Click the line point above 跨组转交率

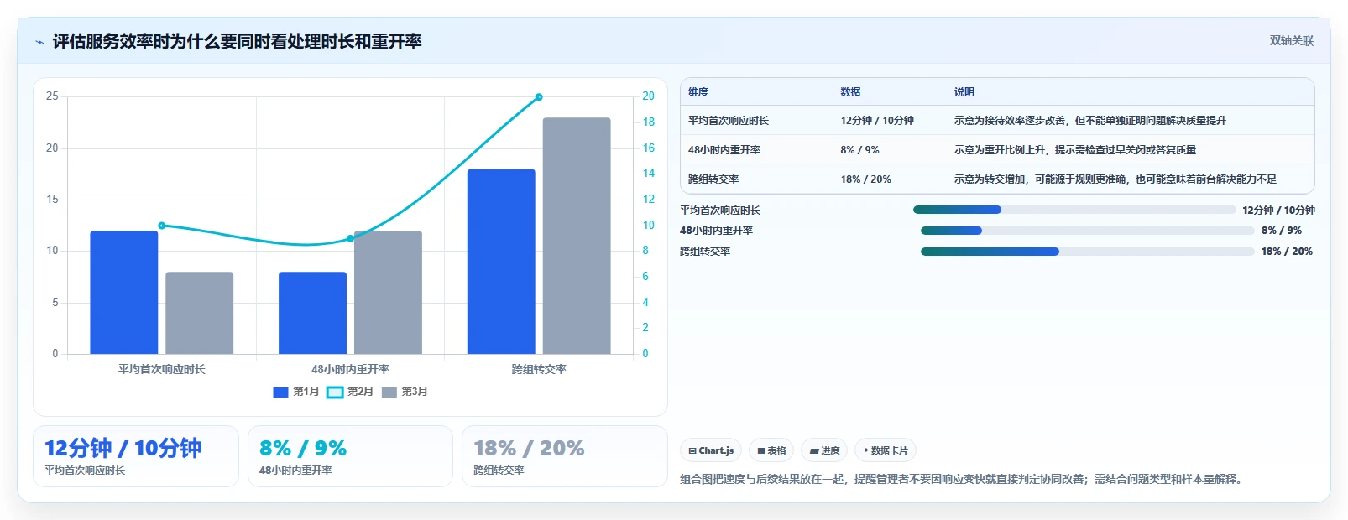[x=539, y=97]
